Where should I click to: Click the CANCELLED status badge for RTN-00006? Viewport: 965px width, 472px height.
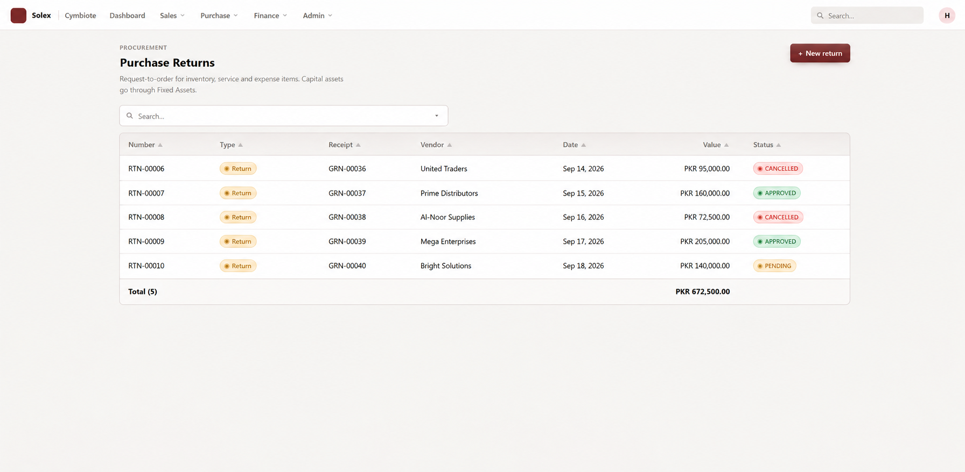click(x=778, y=169)
